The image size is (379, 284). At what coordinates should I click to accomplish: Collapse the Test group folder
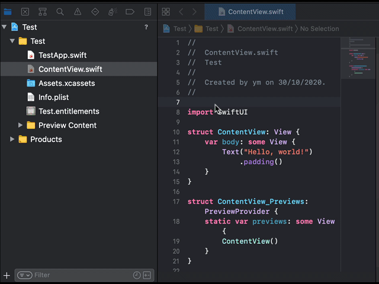12,41
